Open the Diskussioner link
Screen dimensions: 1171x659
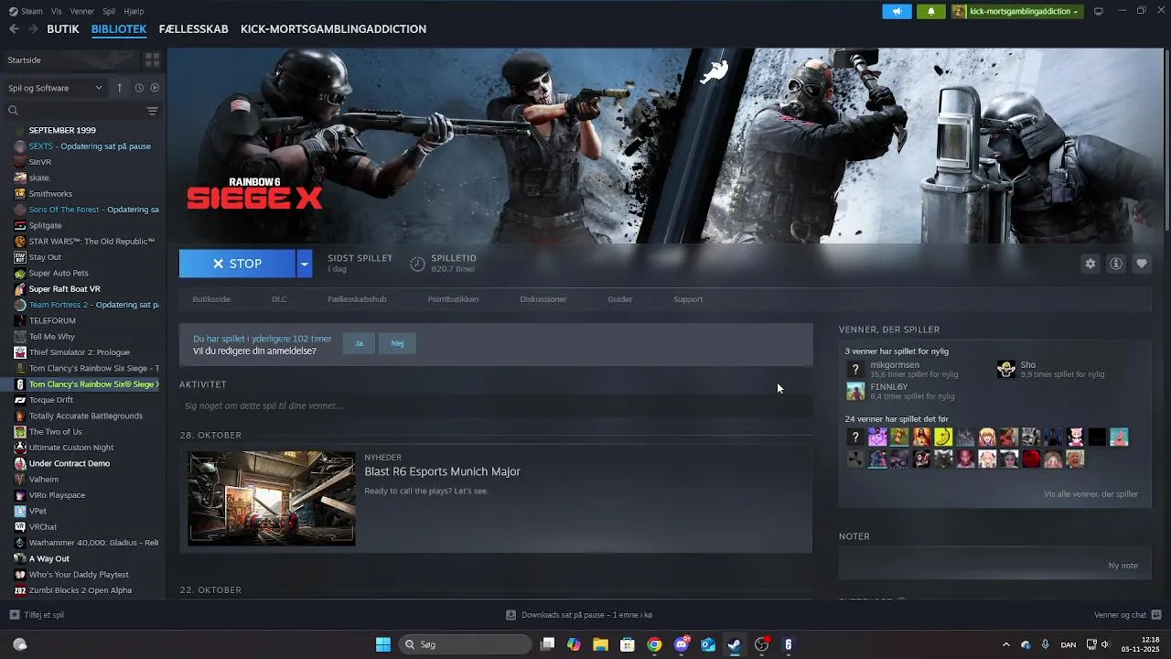click(543, 299)
